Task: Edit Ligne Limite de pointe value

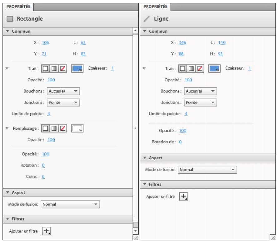Action: coord(186,114)
